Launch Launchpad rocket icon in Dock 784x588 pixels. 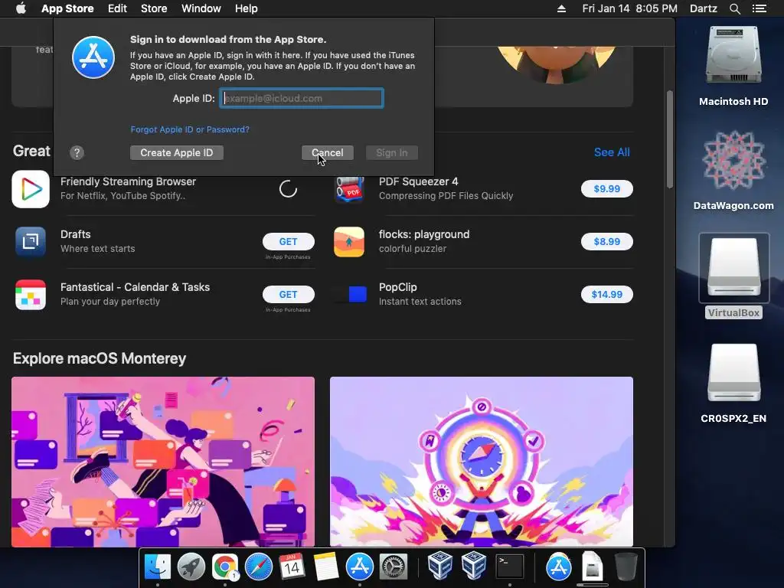pyautogui.click(x=191, y=567)
